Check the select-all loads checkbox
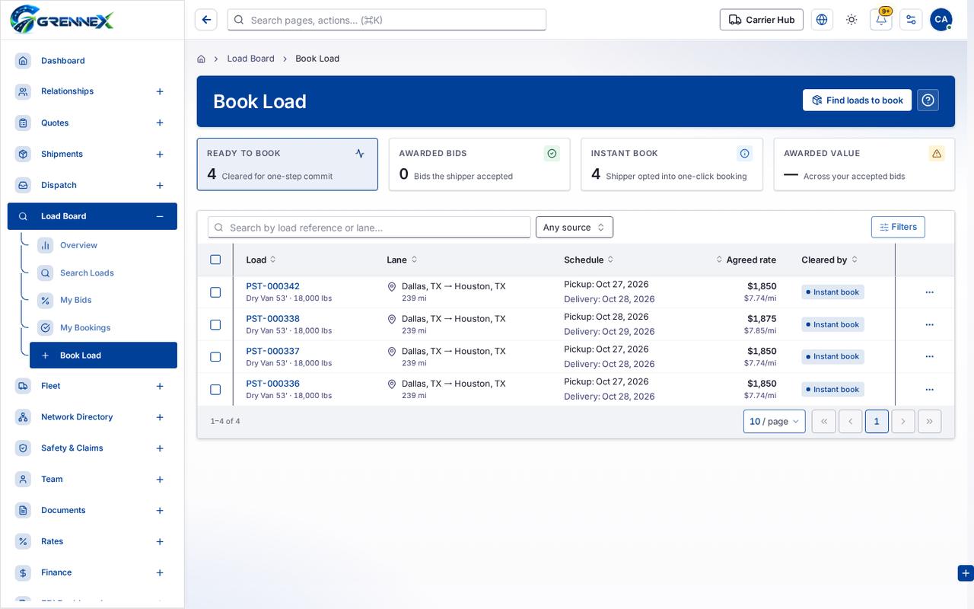This screenshot has height=609, width=974. [x=215, y=260]
